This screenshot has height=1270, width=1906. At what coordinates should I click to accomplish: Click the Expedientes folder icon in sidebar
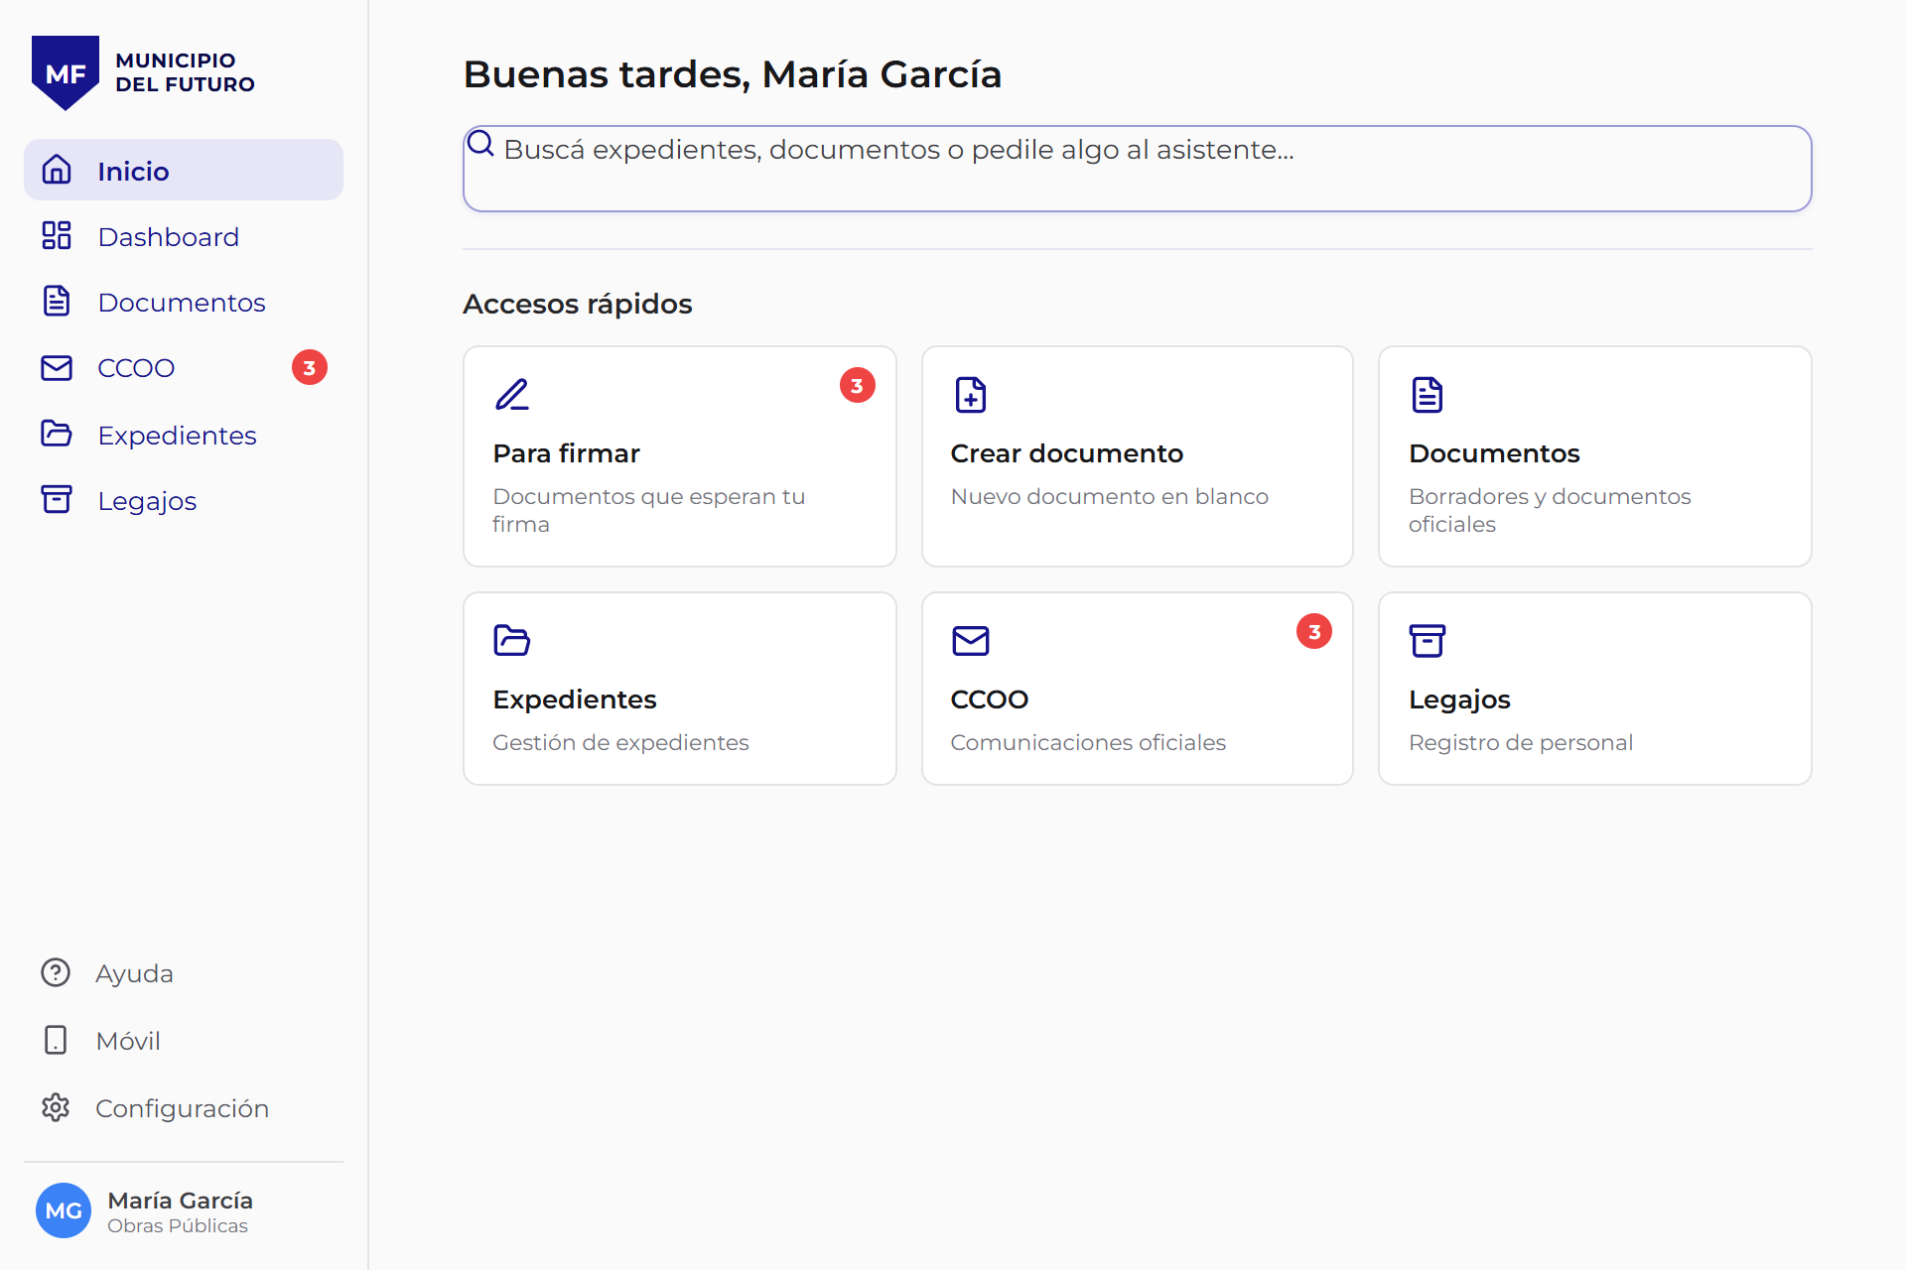(x=57, y=434)
